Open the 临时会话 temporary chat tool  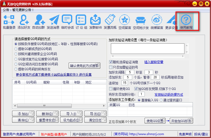click(x=68, y=22)
